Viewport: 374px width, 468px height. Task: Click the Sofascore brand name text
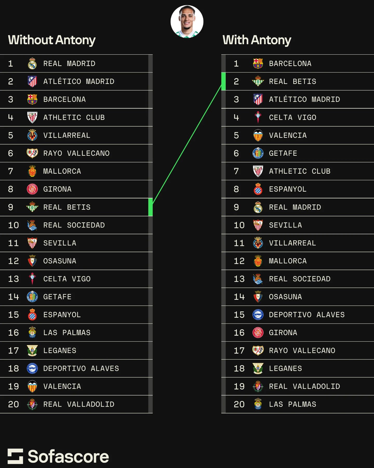coord(68,457)
